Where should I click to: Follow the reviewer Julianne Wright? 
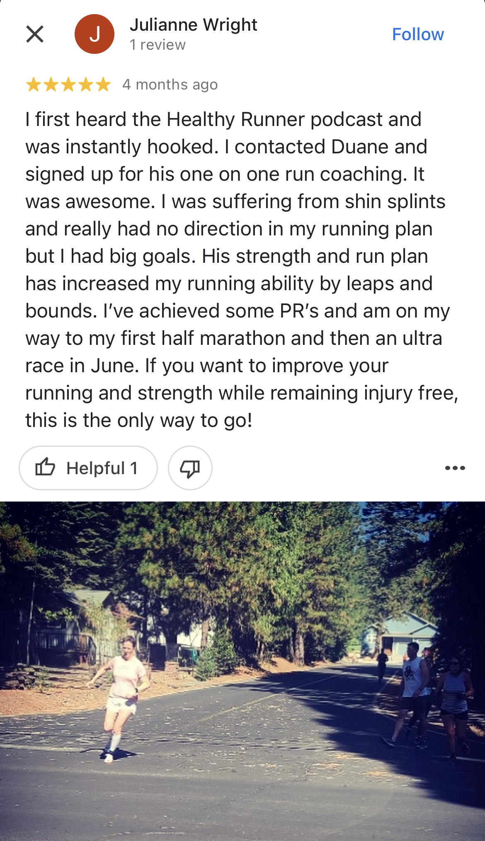(419, 34)
